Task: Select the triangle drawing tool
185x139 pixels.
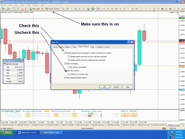Action: tap(166, 9)
